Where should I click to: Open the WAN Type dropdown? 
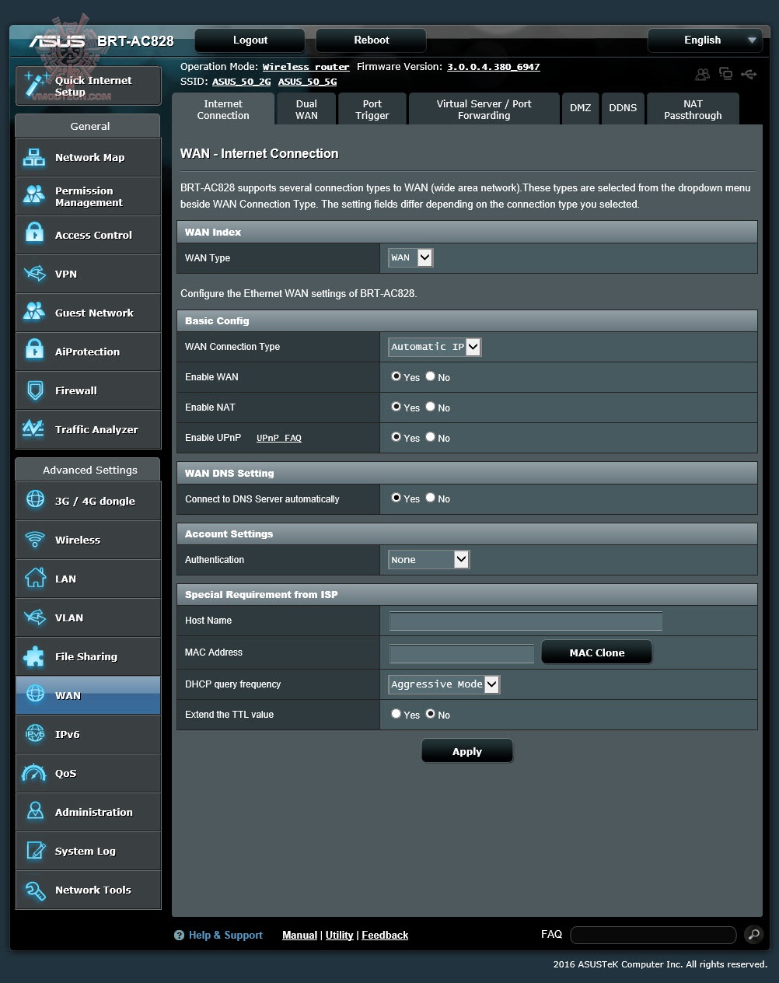coord(410,257)
